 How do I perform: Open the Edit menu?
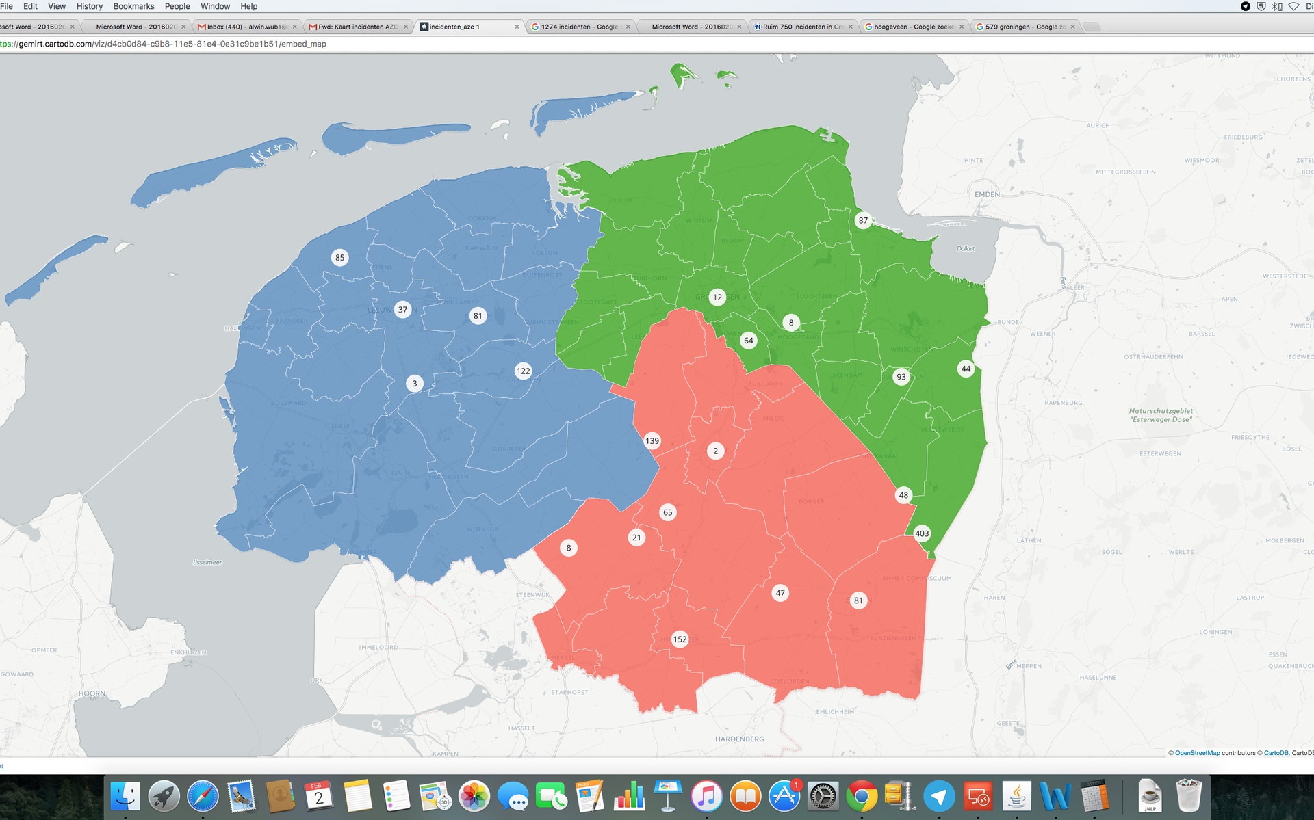30,6
